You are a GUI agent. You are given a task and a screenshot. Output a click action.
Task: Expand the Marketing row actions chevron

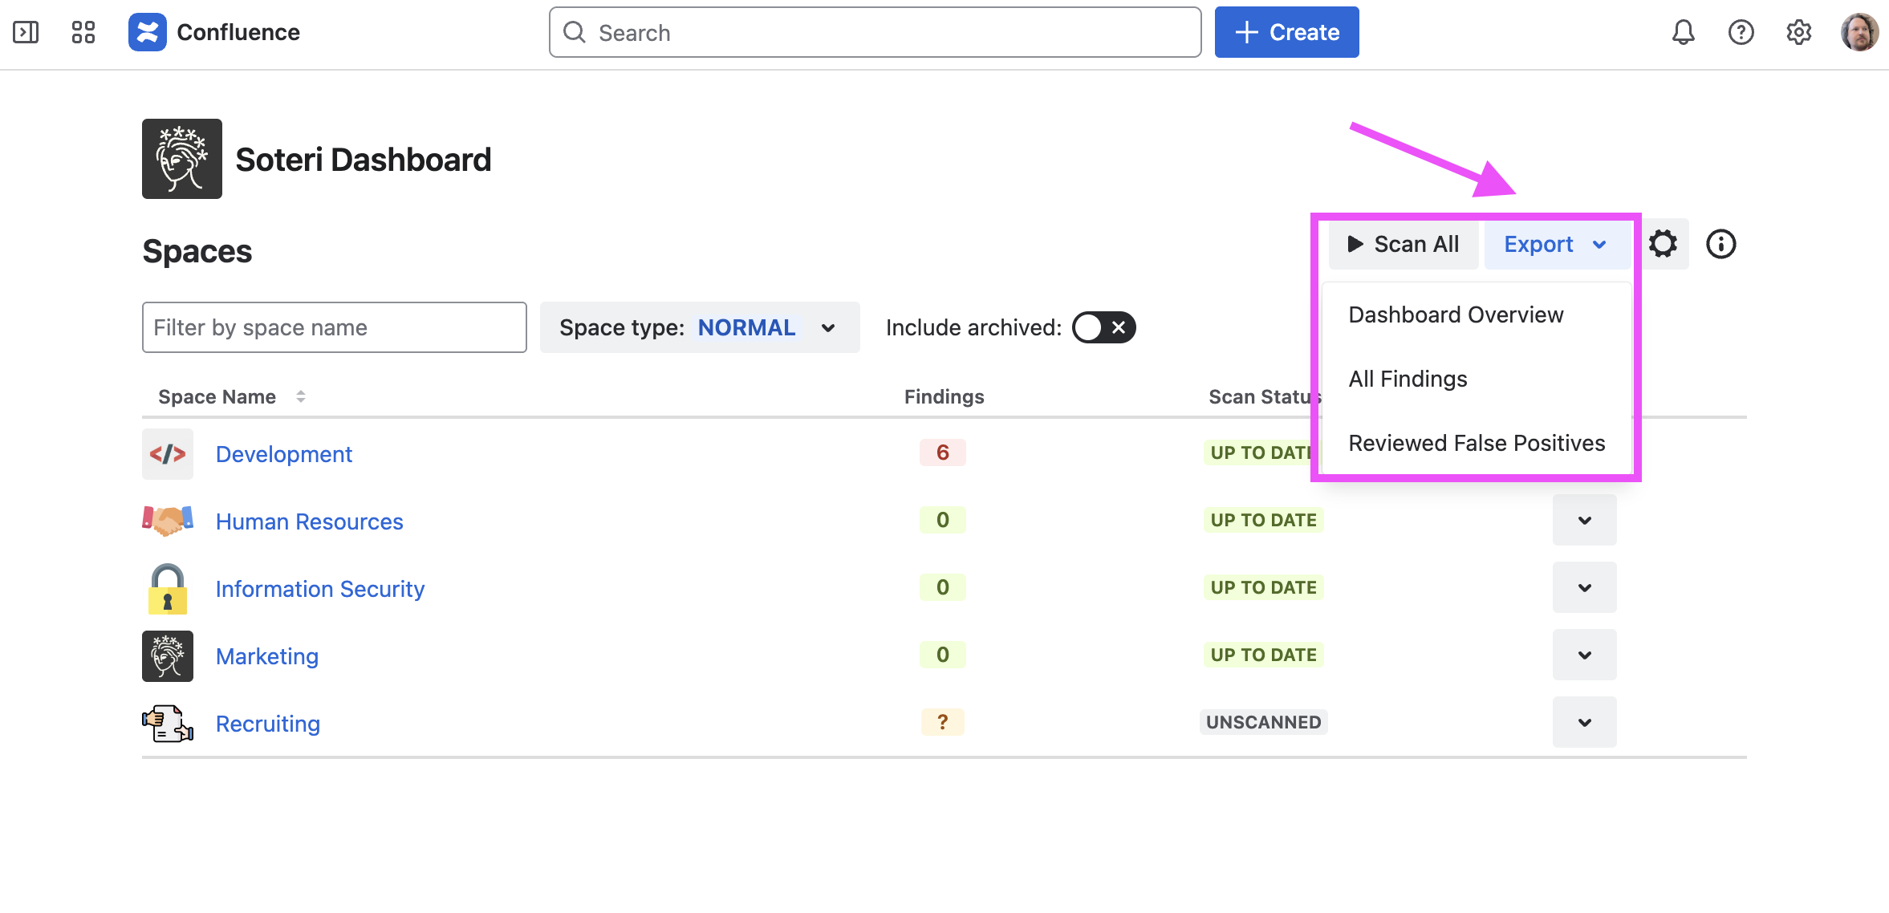pyautogui.click(x=1584, y=655)
